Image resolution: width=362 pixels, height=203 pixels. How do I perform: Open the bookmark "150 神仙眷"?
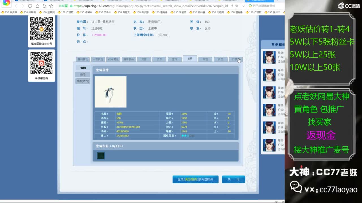coord(197,12)
